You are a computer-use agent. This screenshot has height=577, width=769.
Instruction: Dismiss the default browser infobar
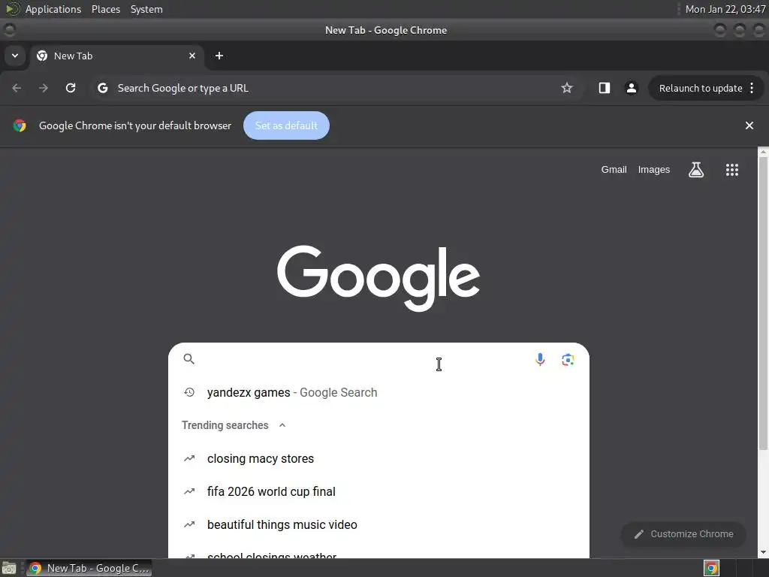(x=749, y=125)
